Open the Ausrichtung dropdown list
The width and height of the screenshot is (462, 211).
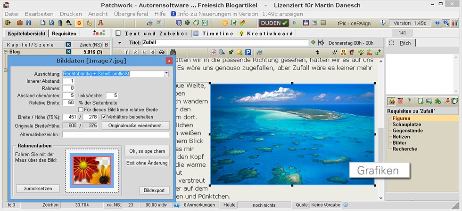(166, 74)
